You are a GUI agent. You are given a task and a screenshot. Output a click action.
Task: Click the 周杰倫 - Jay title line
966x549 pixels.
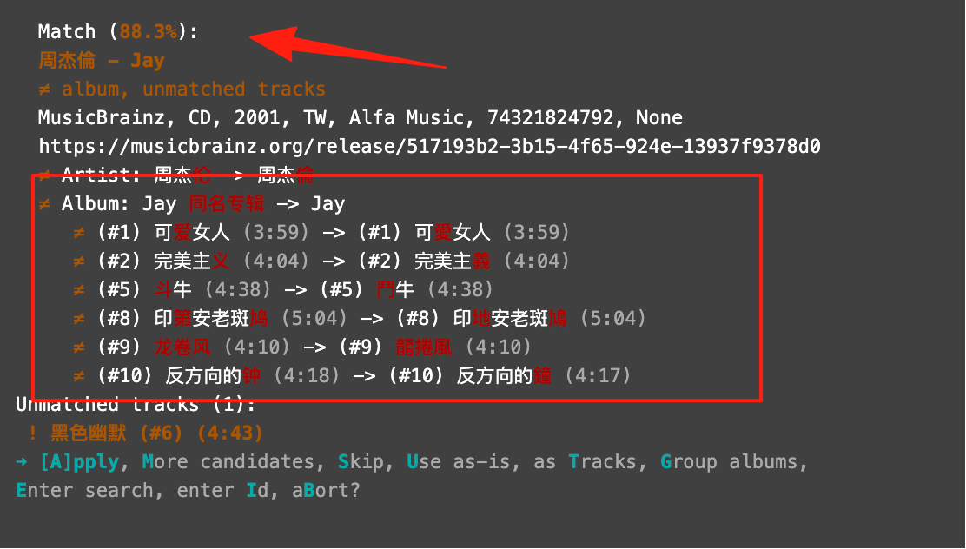click(102, 61)
